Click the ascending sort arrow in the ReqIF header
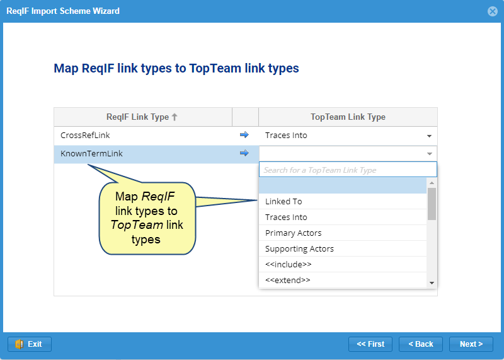 point(175,117)
